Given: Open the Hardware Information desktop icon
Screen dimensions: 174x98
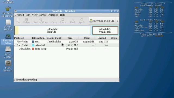Looking at the screenshot, I should [x=8, y=12].
